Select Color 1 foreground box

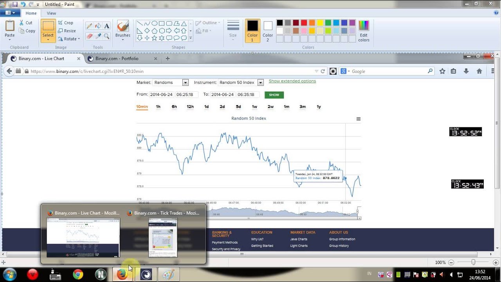[252, 31]
